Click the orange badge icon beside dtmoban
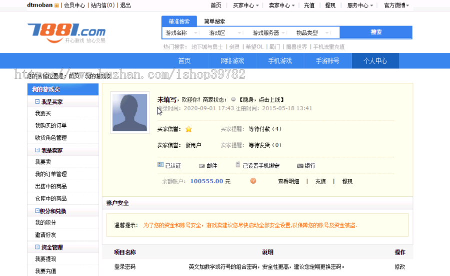This screenshot has height=276, width=450. (x=56, y=5)
